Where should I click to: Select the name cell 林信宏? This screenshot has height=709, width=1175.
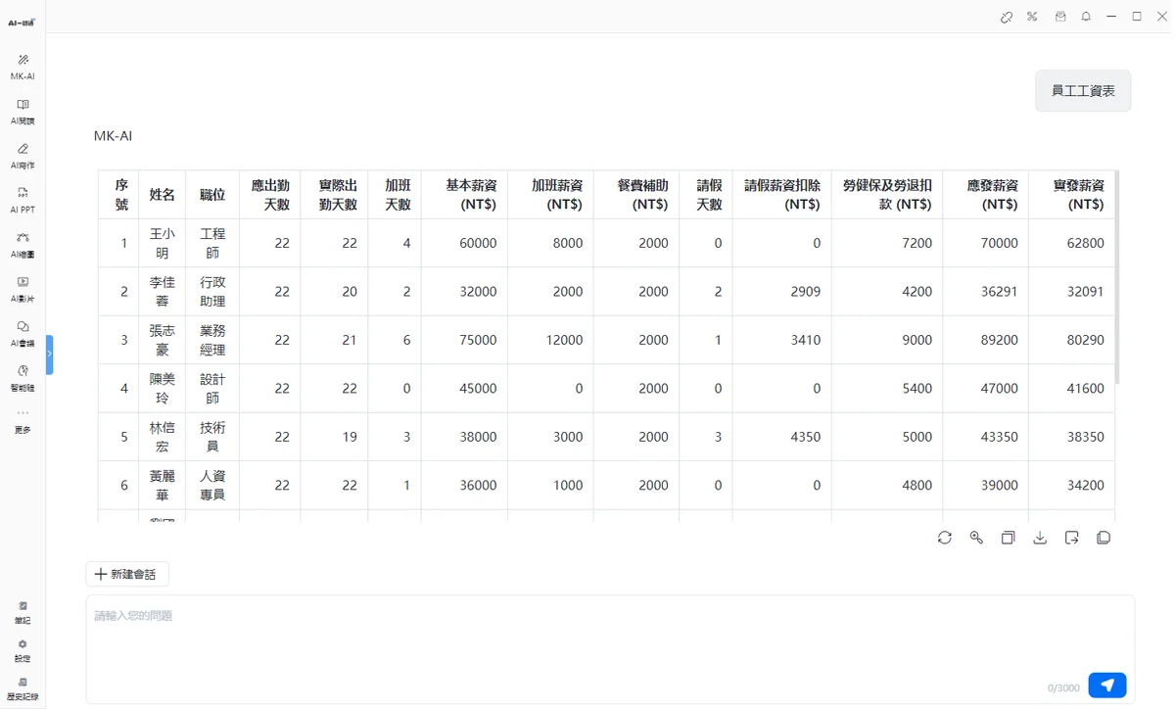[x=162, y=437]
